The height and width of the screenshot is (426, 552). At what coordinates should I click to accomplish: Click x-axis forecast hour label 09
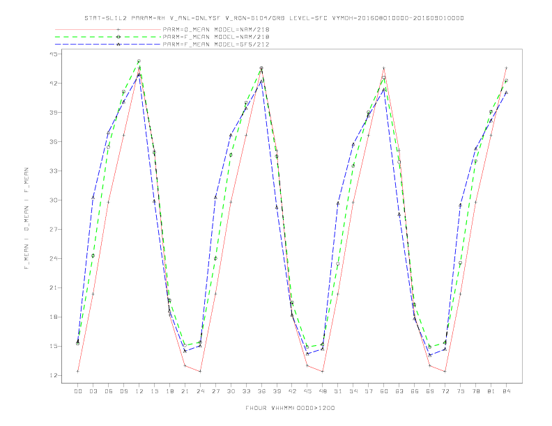pyautogui.click(x=123, y=391)
